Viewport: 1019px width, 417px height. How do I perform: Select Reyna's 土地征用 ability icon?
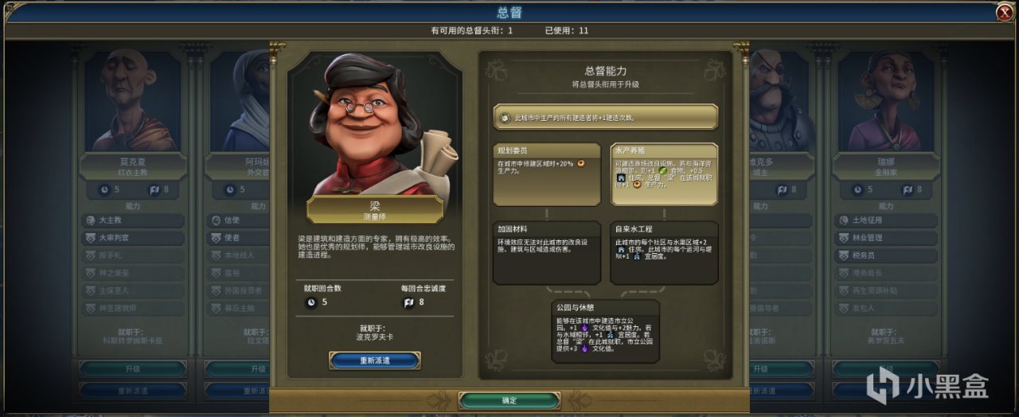[845, 220]
